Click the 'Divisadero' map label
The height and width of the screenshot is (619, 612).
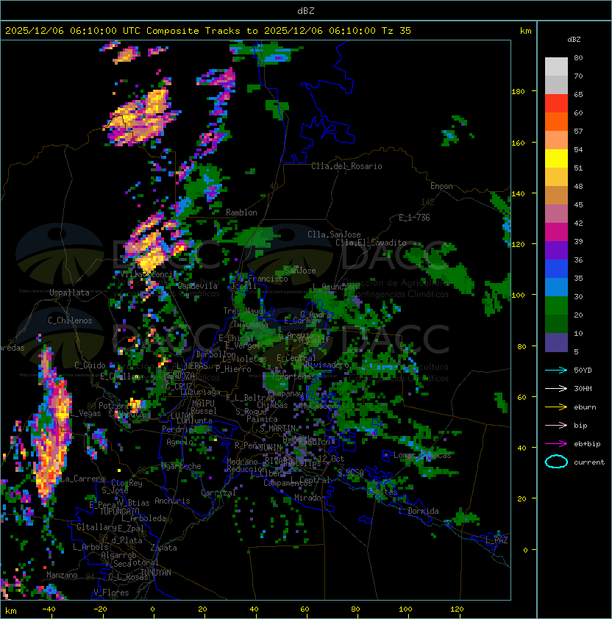[x=327, y=365]
